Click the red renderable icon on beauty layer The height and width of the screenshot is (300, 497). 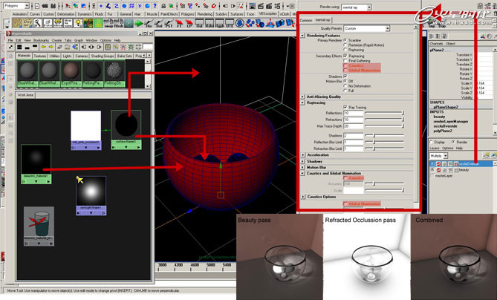(x=438, y=170)
